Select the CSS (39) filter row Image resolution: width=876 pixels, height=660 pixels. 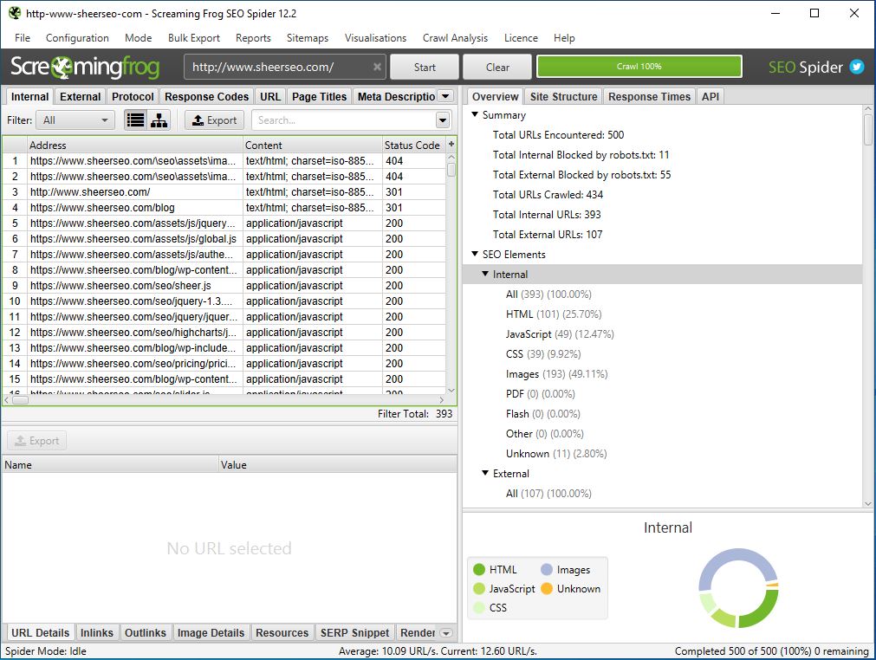[543, 354]
